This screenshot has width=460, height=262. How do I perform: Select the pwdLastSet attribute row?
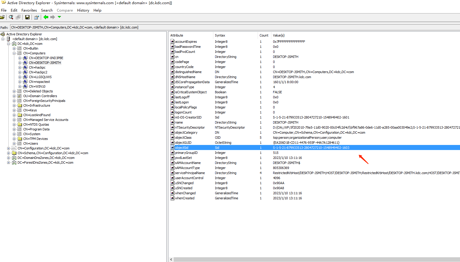314,158
